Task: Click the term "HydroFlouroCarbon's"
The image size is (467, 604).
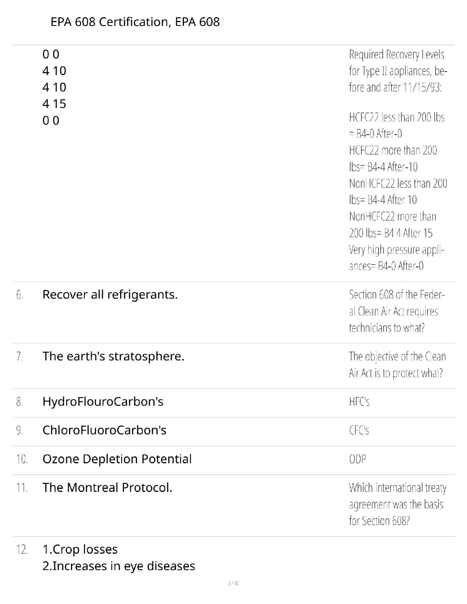Action: point(103,402)
